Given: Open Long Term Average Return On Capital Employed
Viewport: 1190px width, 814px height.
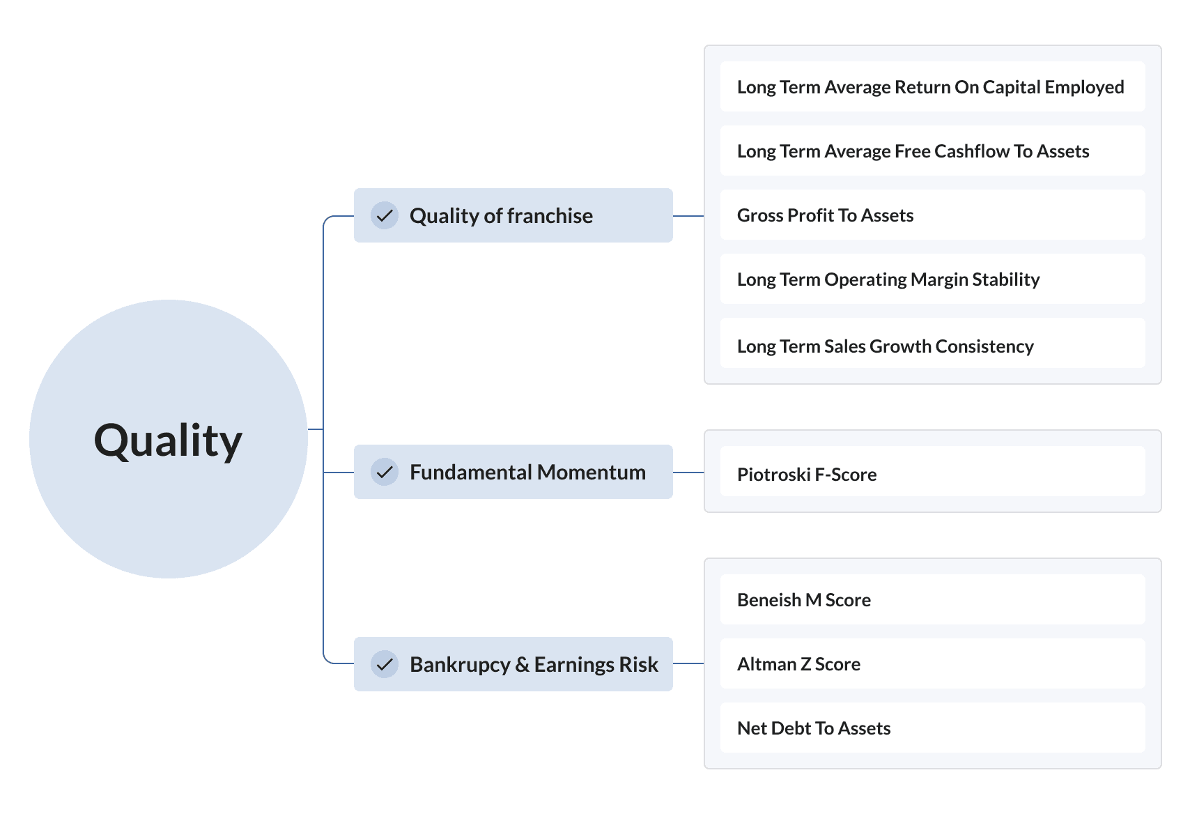Looking at the screenshot, I should click(x=933, y=86).
